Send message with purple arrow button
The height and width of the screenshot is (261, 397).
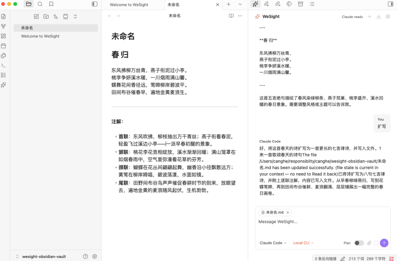pyautogui.click(x=384, y=243)
